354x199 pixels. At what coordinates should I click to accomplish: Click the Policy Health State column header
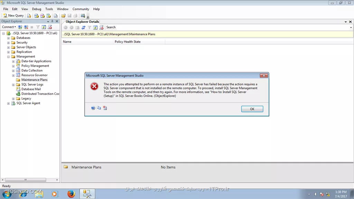[x=139, y=42]
